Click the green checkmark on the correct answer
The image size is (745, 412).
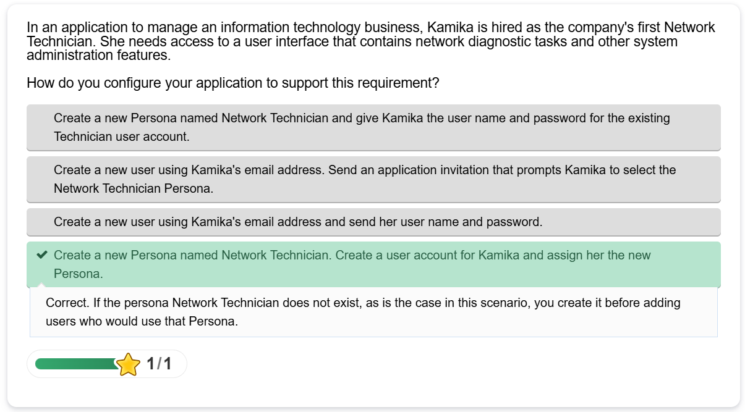(x=42, y=255)
